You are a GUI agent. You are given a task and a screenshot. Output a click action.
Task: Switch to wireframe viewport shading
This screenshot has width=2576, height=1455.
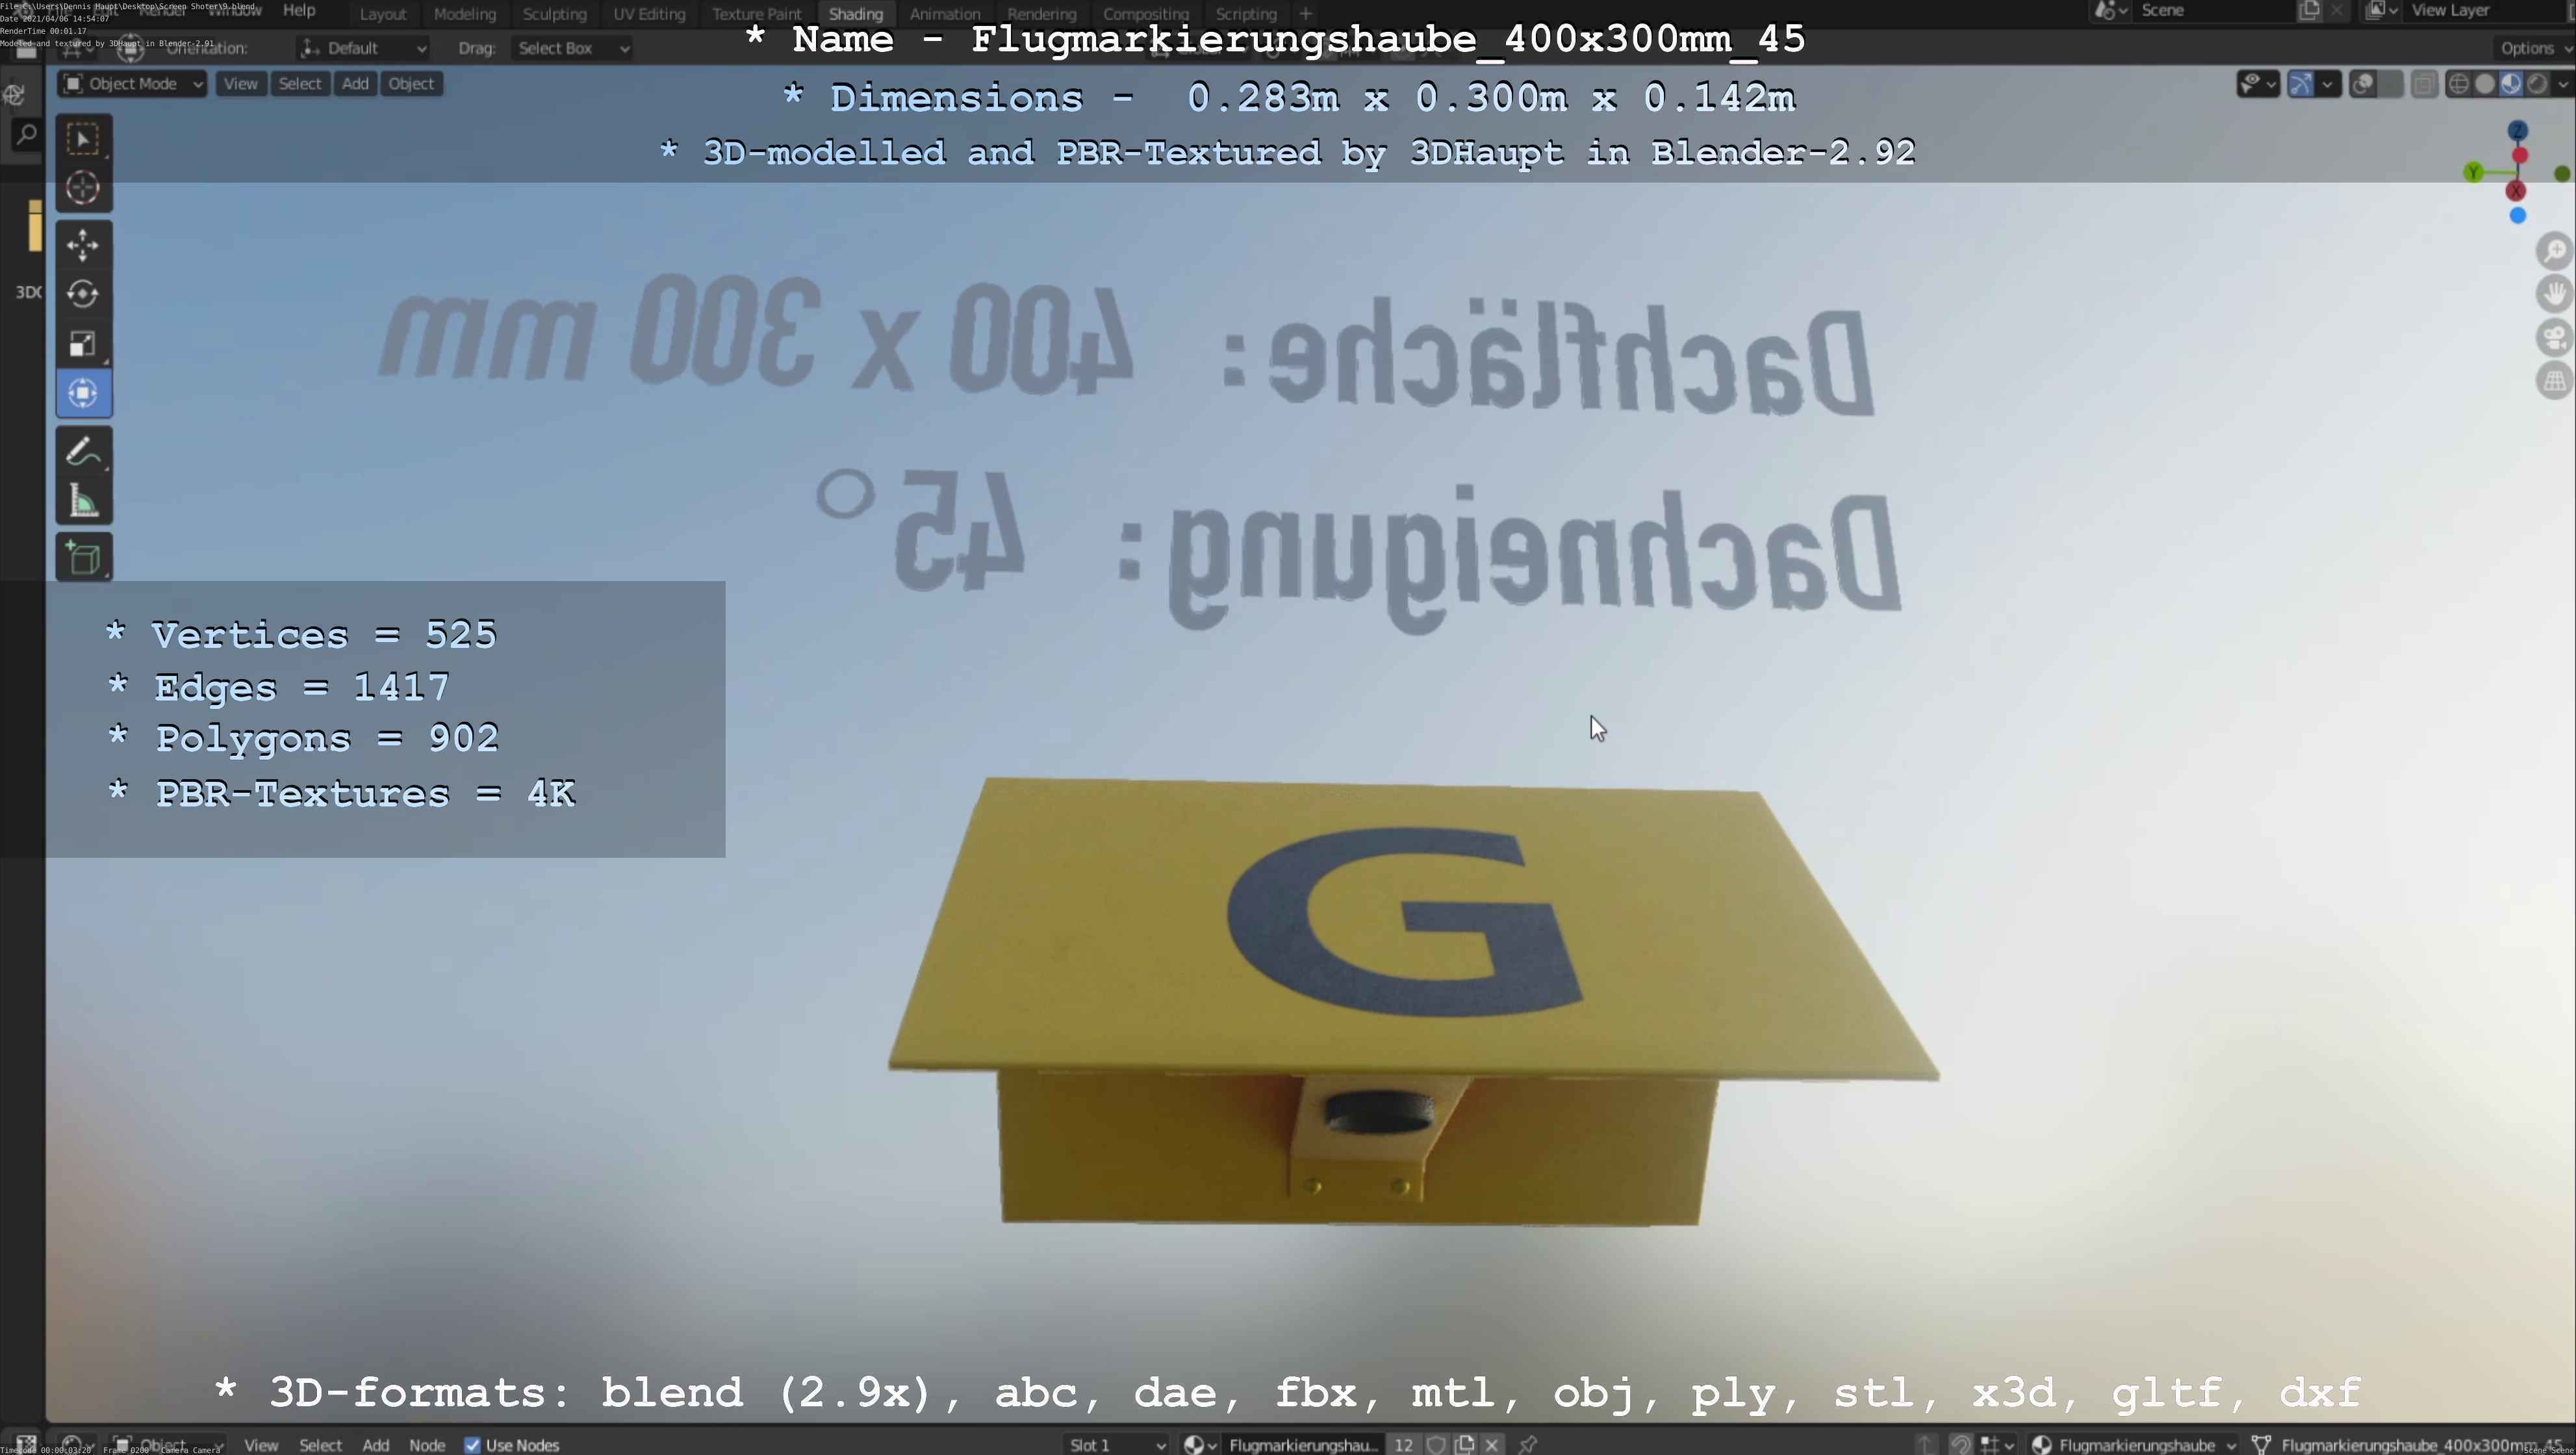(x=2458, y=84)
